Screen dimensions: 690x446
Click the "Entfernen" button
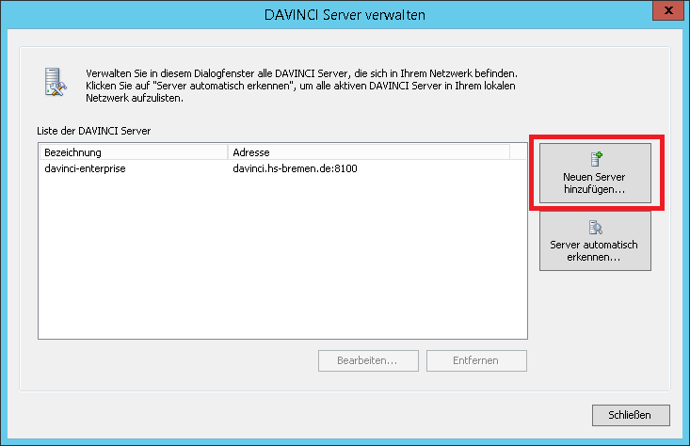tap(475, 360)
